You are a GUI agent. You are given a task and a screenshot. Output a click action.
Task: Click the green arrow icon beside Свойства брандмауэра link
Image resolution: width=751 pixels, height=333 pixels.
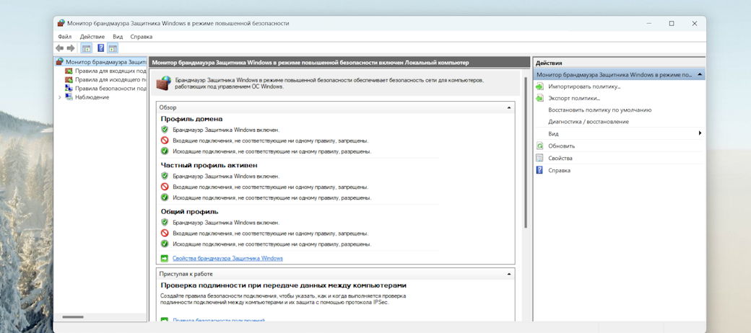[165, 259]
